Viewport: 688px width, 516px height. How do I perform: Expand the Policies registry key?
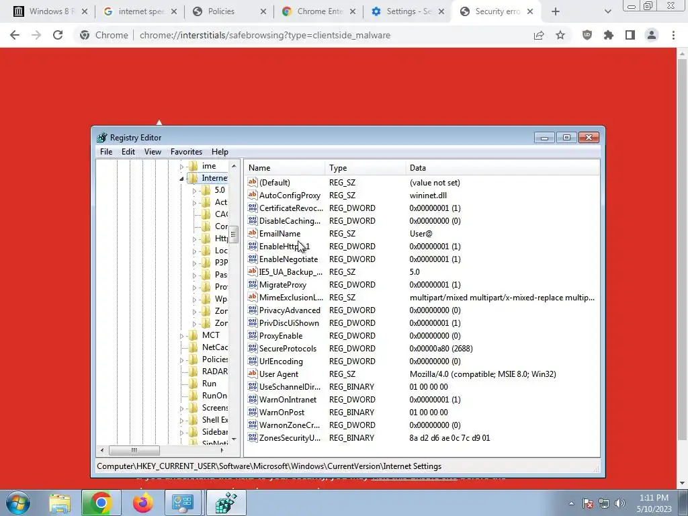click(x=181, y=360)
